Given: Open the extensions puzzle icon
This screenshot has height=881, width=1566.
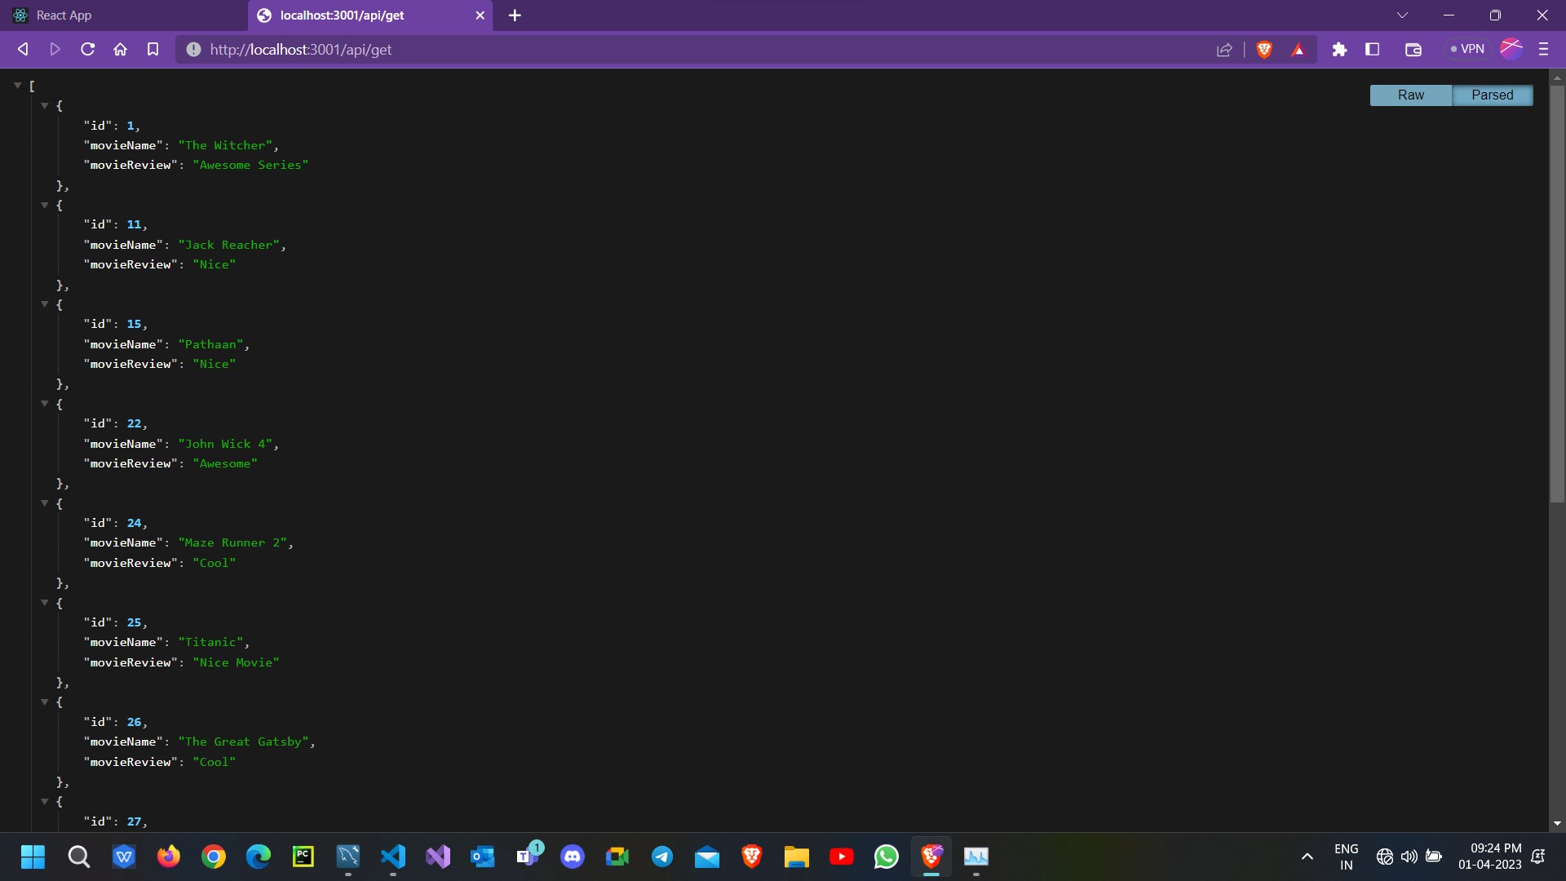Looking at the screenshot, I should (1339, 50).
